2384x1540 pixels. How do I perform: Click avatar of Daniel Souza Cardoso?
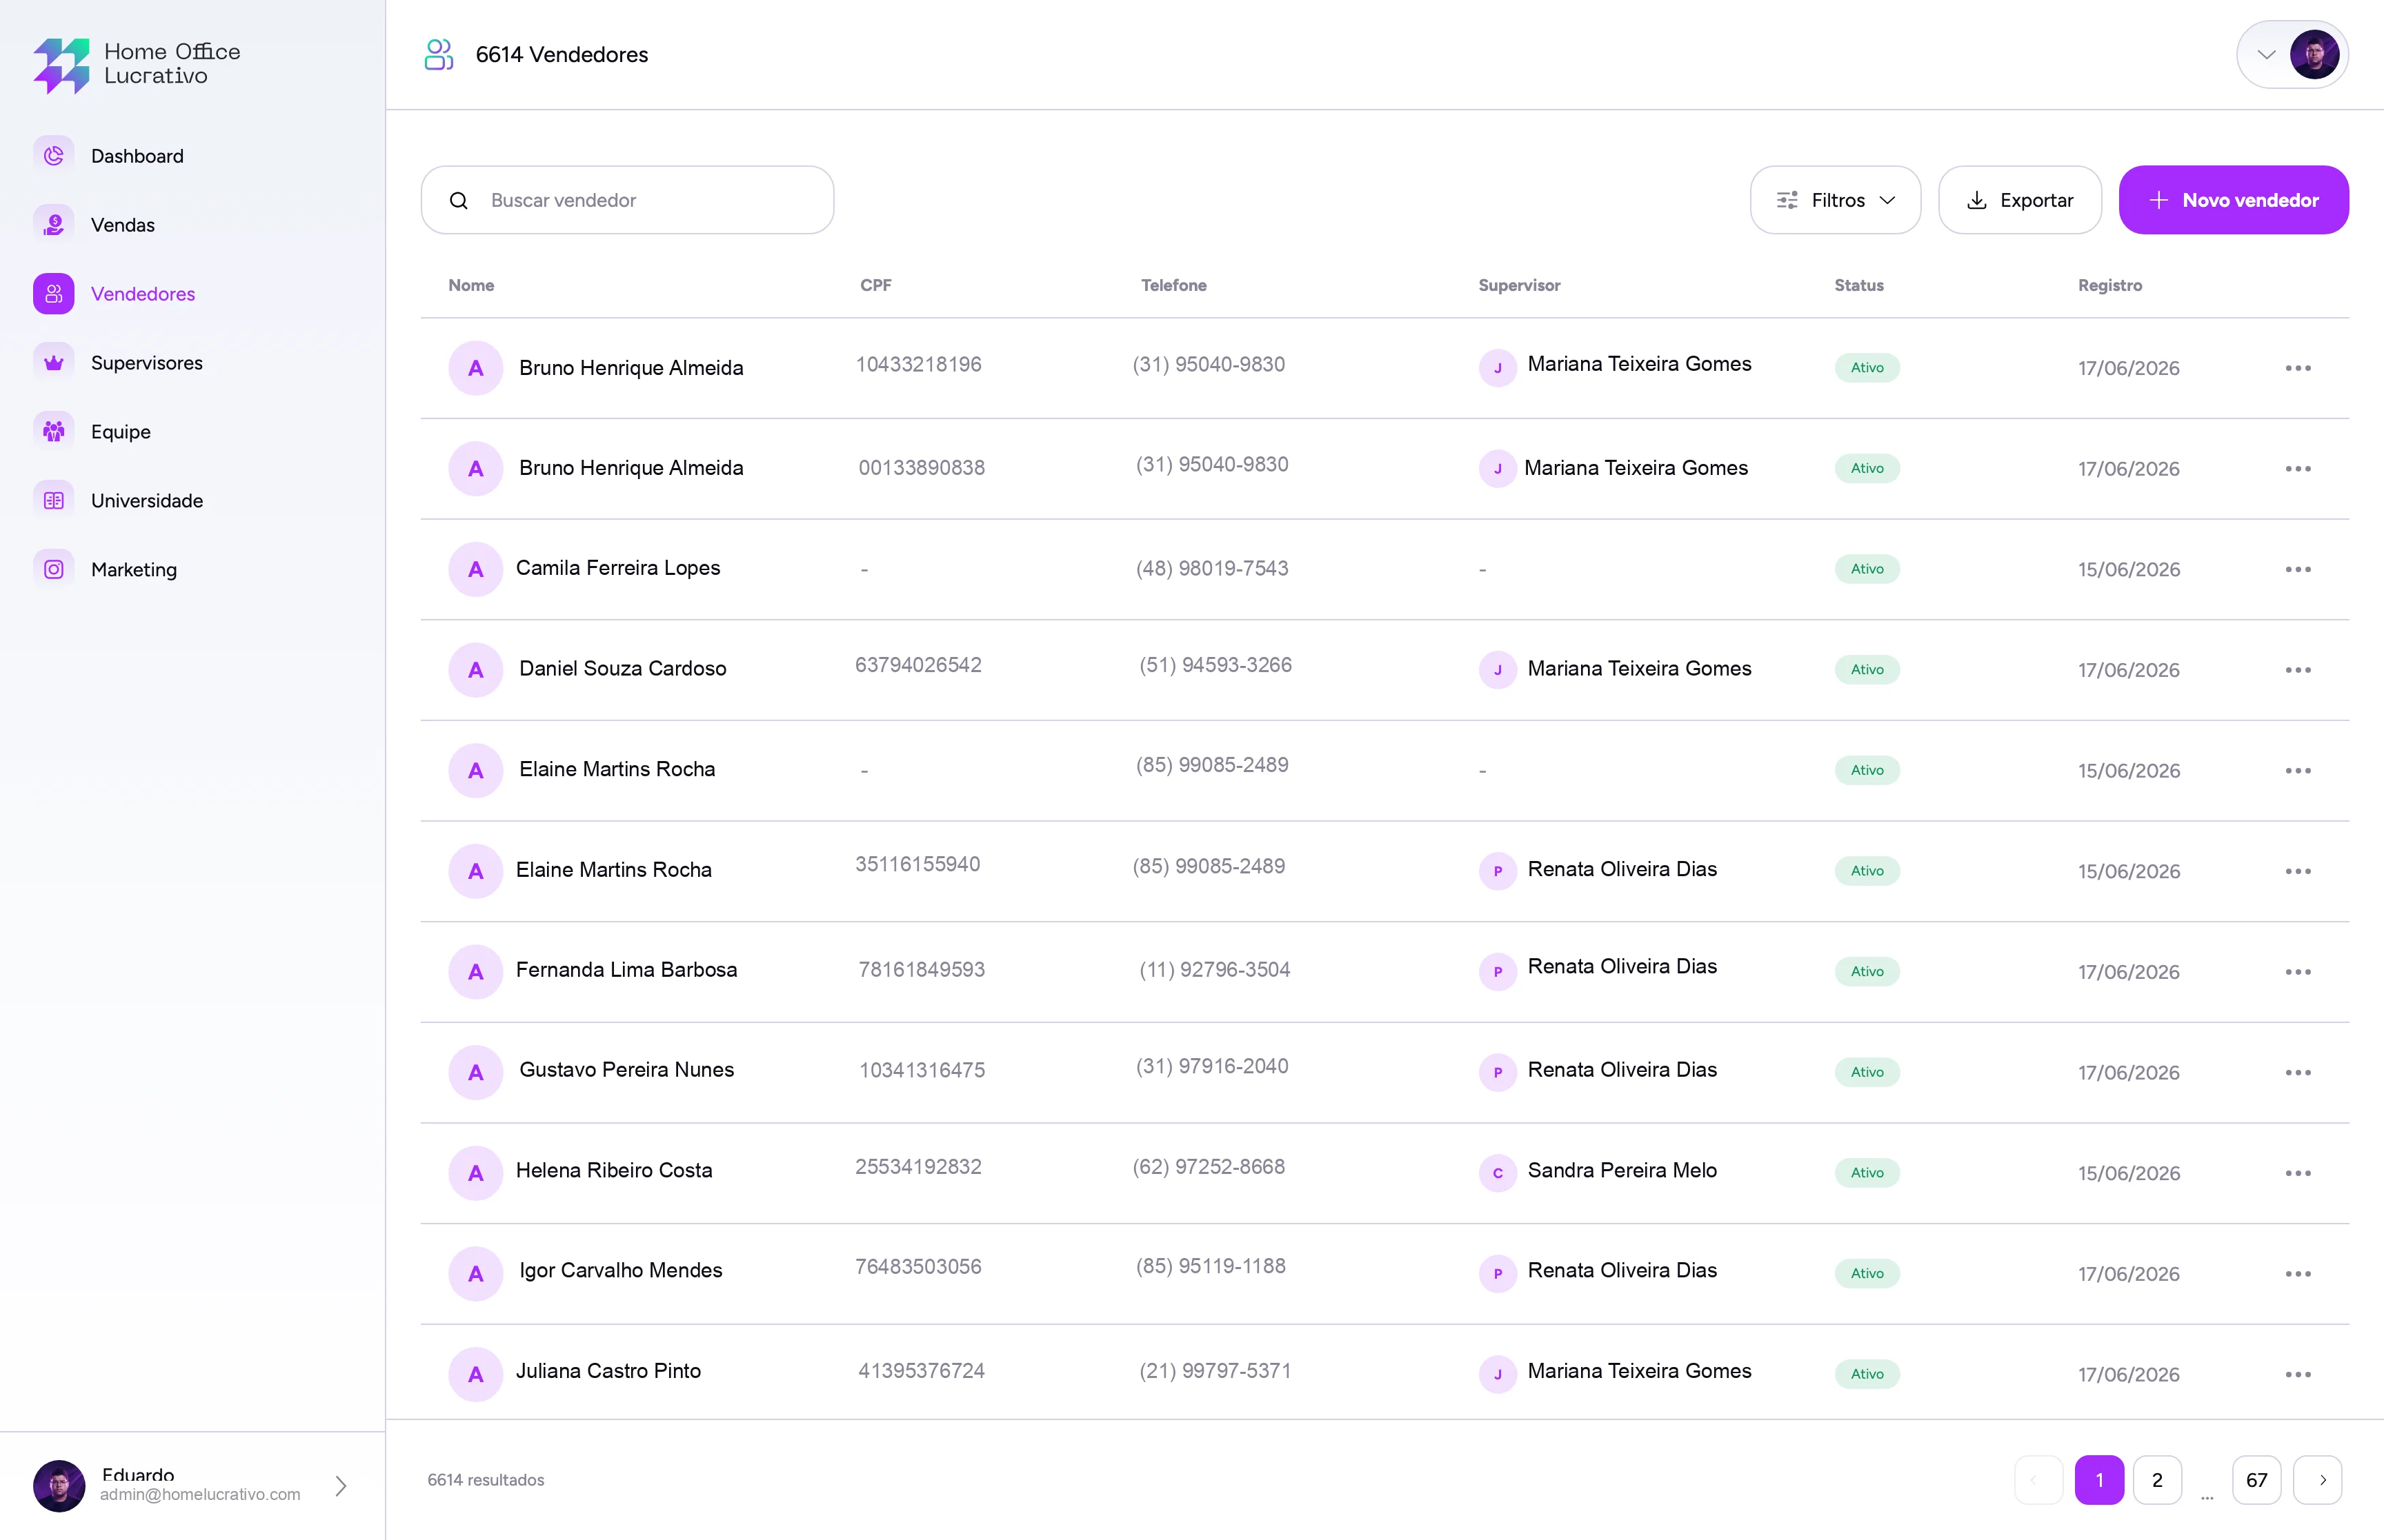[x=475, y=670]
